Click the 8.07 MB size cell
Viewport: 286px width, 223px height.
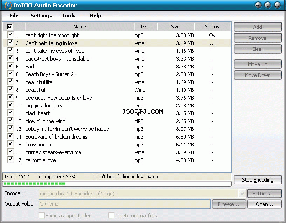tap(185, 129)
